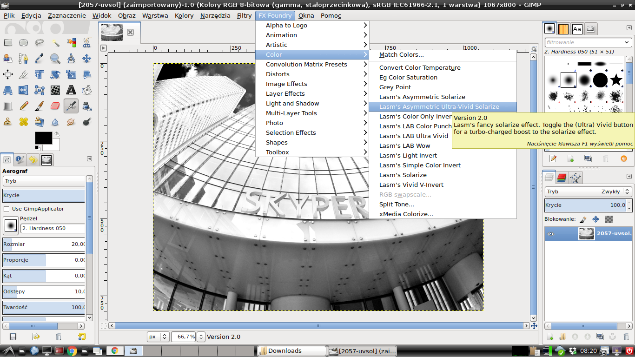Viewport: 635px width, 357px height.
Task: Select the Heal tool bandage icon
Action: 24,122
